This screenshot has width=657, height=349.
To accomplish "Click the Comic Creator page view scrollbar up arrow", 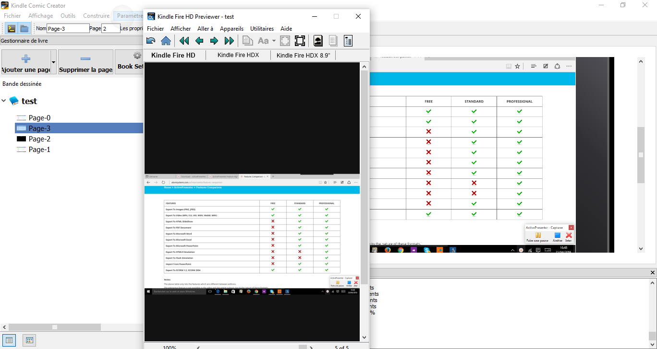I will click(641, 61).
